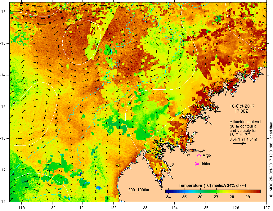Click the latitude '-13' axis label
The image size is (273, 211).
(x=3, y=43)
